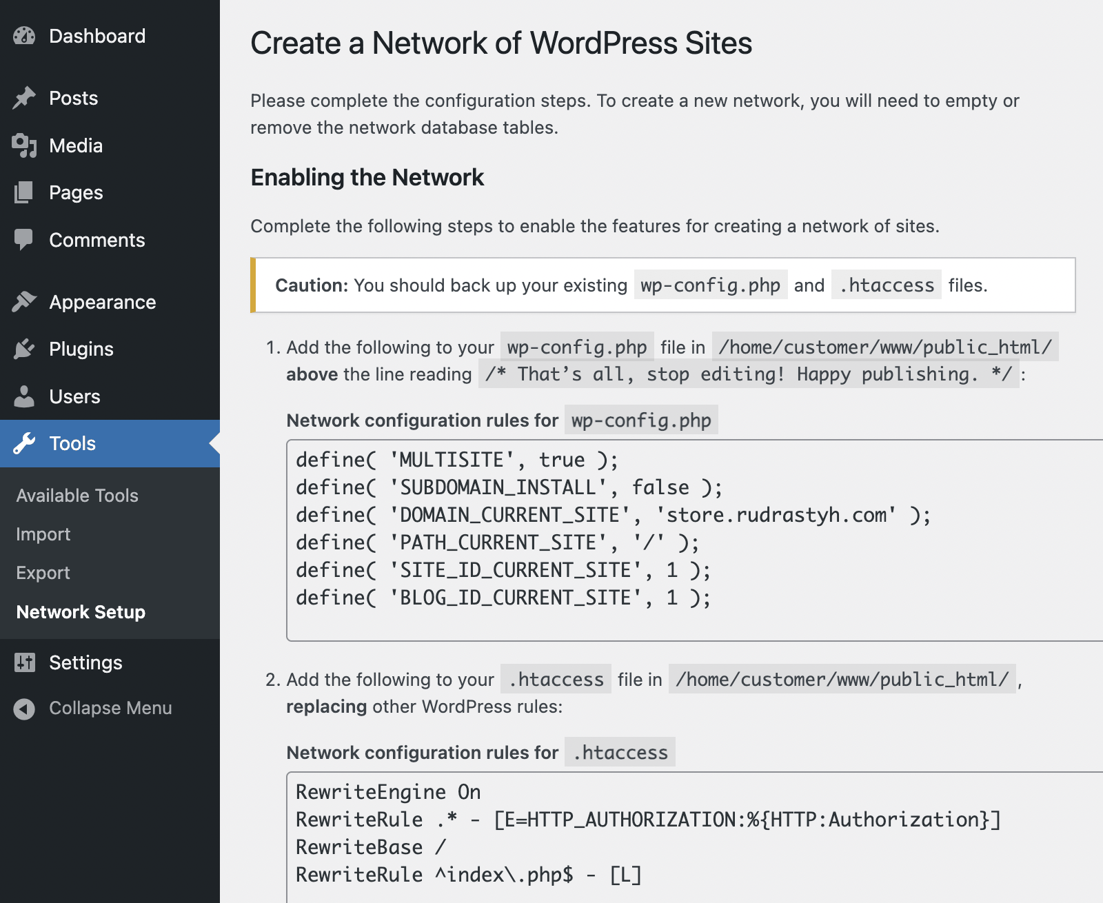Click the 'Create a Network of WordPress Sites' heading
The height and width of the screenshot is (903, 1103).
pyautogui.click(x=501, y=43)
